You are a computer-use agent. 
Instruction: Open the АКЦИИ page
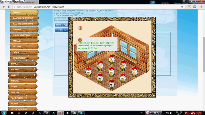pyautogui.click(x=23, y=87)
